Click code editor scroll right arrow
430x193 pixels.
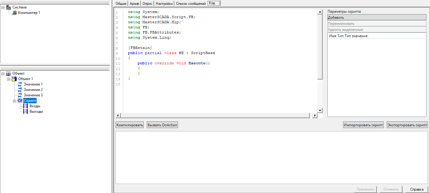tap(315, 115)
